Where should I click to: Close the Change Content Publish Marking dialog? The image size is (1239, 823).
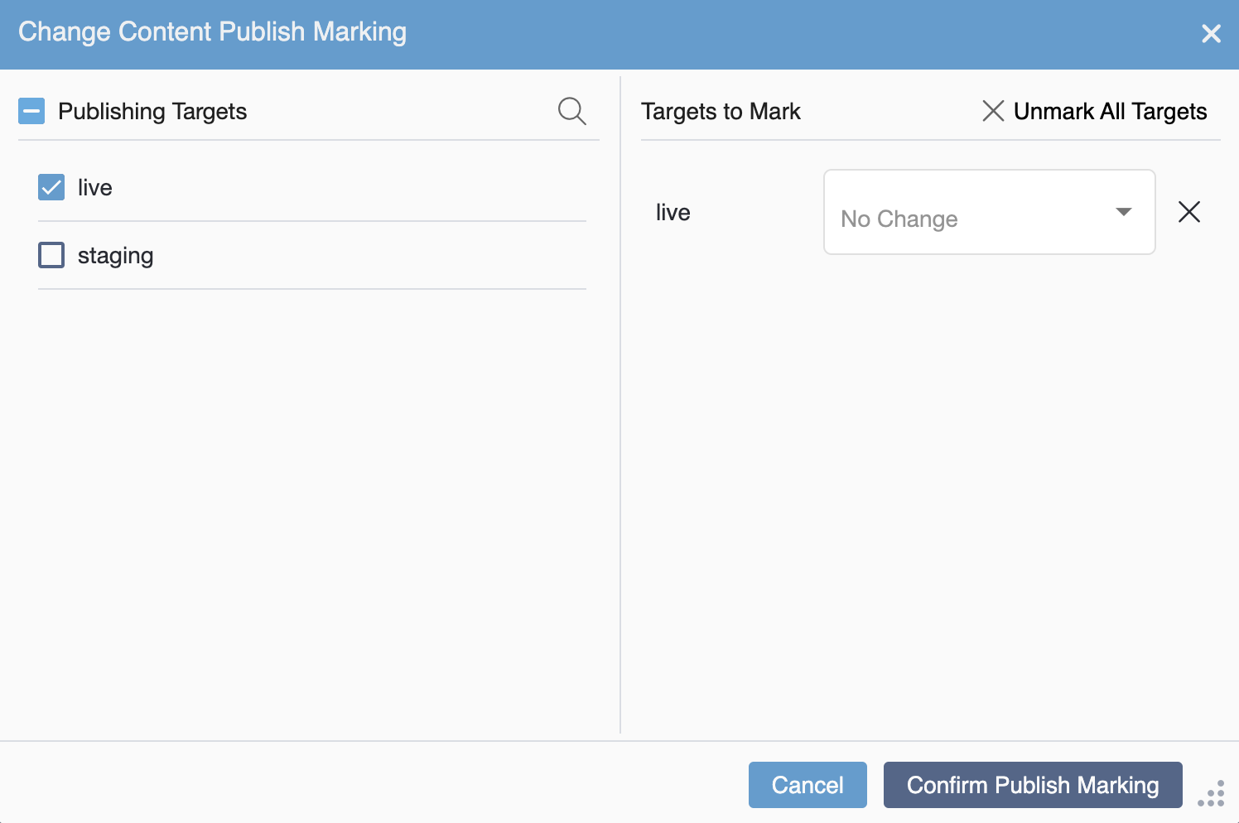[1211, 33]
